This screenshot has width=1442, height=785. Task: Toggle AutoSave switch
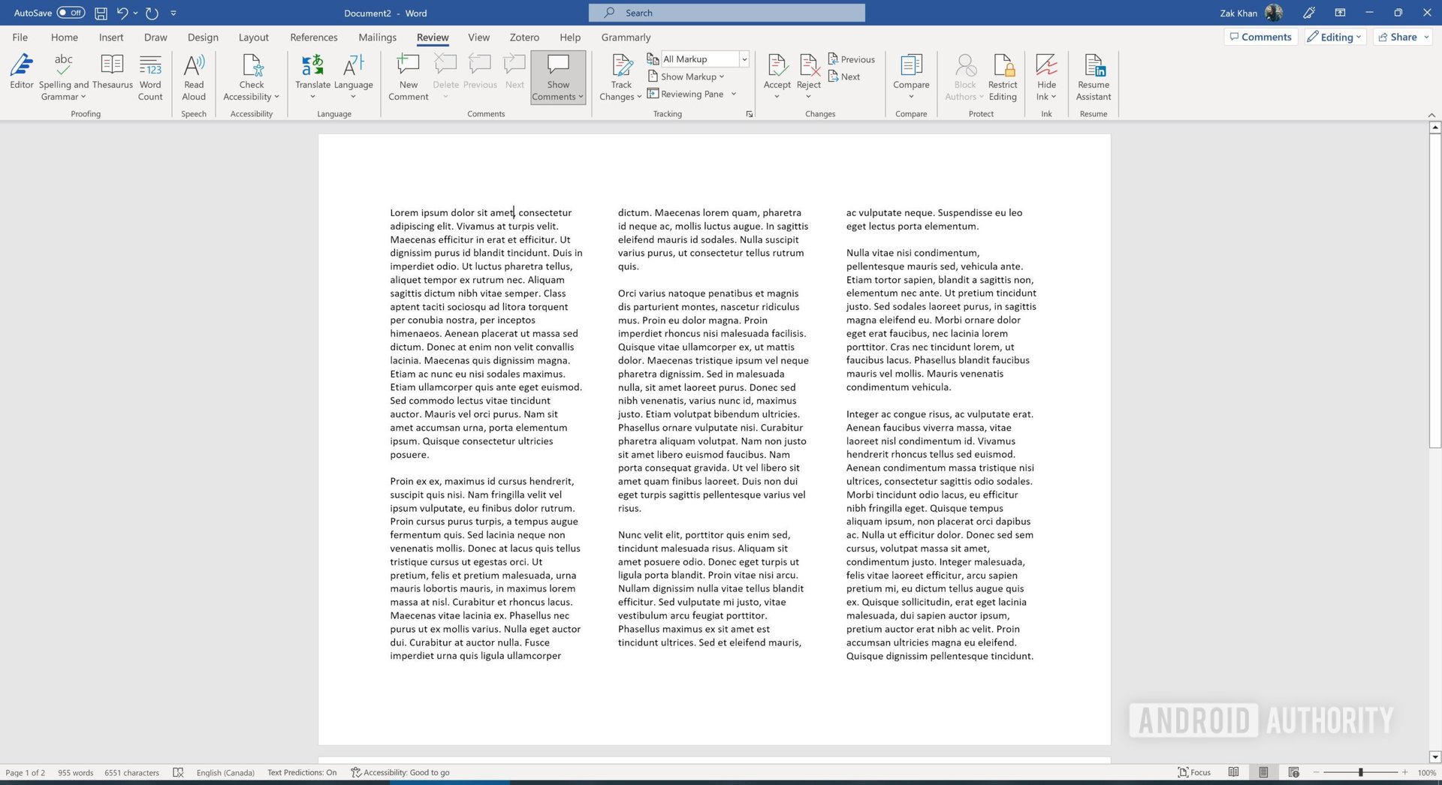point(71,13)
